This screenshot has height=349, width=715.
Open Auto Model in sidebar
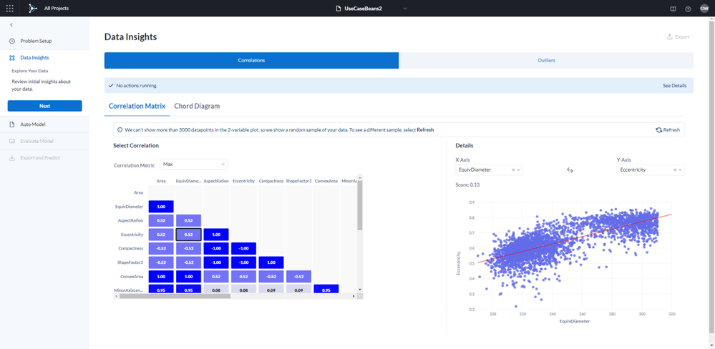tap(33, 124)
